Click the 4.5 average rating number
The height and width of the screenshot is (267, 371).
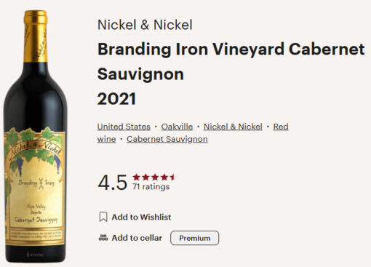tap(113, 182)
